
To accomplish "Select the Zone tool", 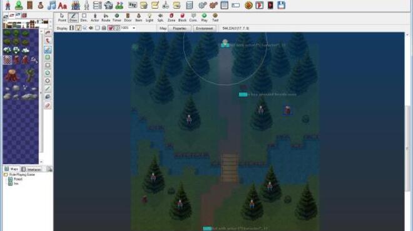I will pos(171,17).
